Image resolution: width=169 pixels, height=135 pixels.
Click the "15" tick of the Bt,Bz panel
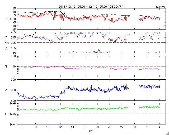(x=14, y=8)
